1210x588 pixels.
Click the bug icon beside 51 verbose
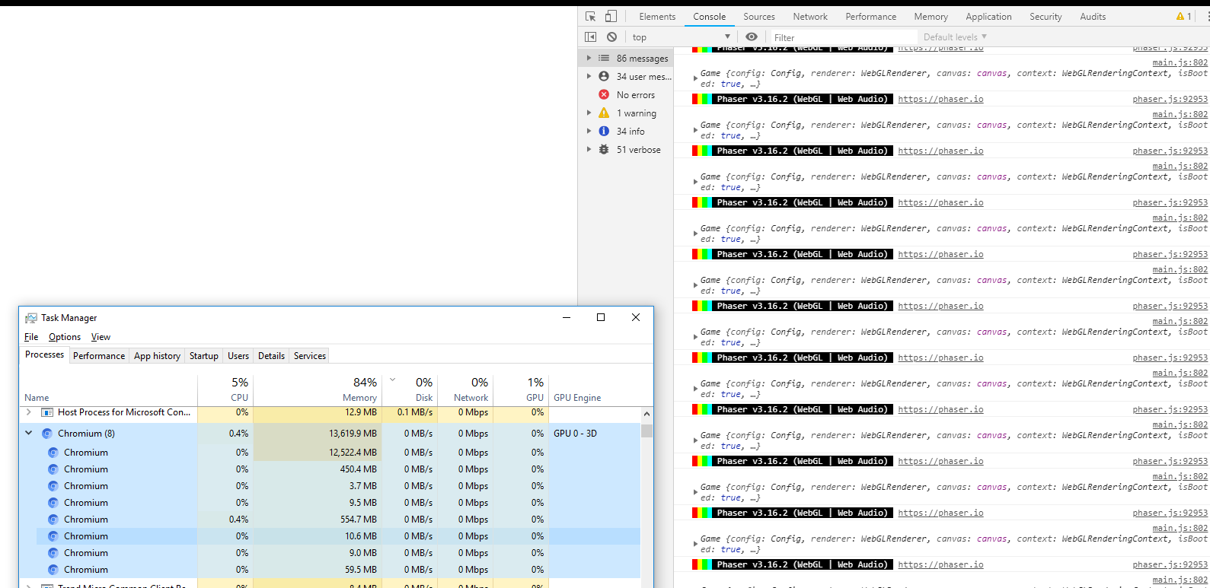point(604,149)
